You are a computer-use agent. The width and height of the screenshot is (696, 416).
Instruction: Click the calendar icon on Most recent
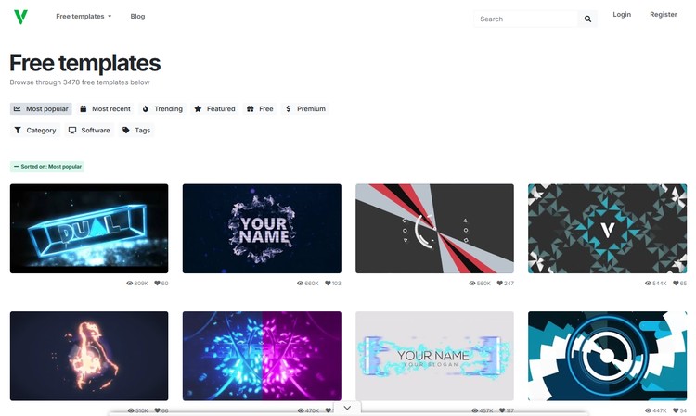(x=83, y=109)
